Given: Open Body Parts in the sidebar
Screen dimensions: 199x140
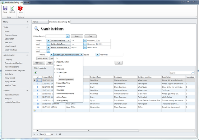Looking at the screenshot, I should tap(9, 74).
